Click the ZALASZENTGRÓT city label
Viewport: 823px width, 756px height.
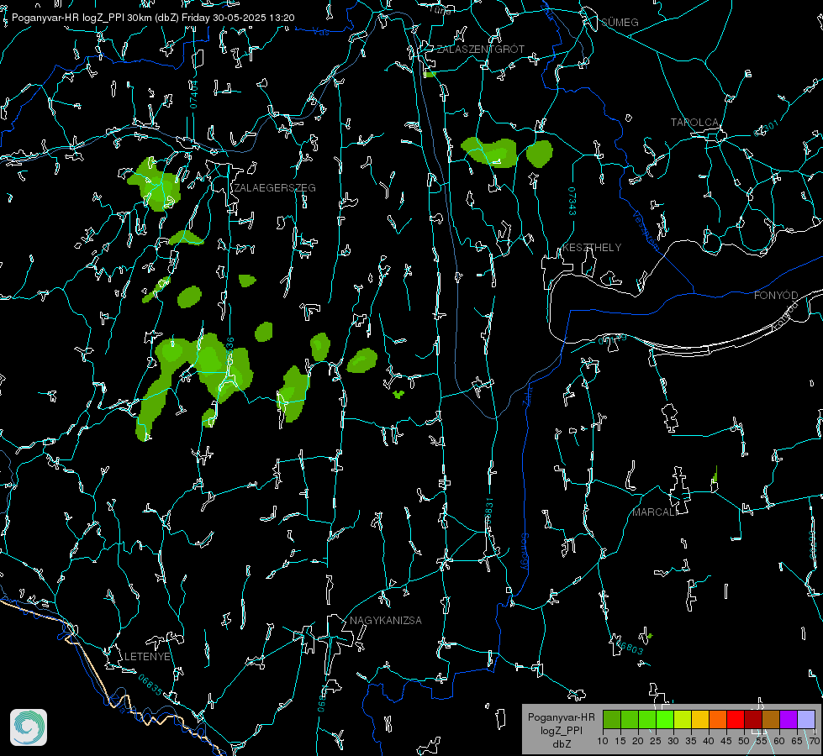coord(480,50)
